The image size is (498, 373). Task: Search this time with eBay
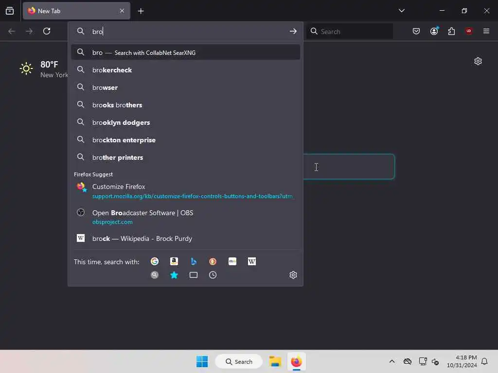[232, 261]
